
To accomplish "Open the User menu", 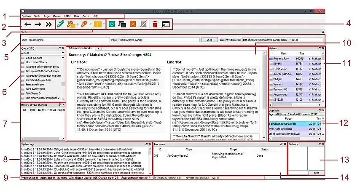I will pyautogui.click(x=76, y=16).
